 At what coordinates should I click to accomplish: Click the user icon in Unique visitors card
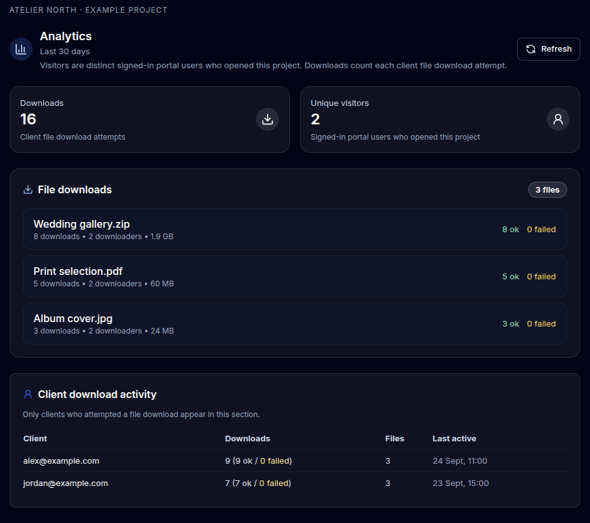pyautogui.click(x=558, y=119)
